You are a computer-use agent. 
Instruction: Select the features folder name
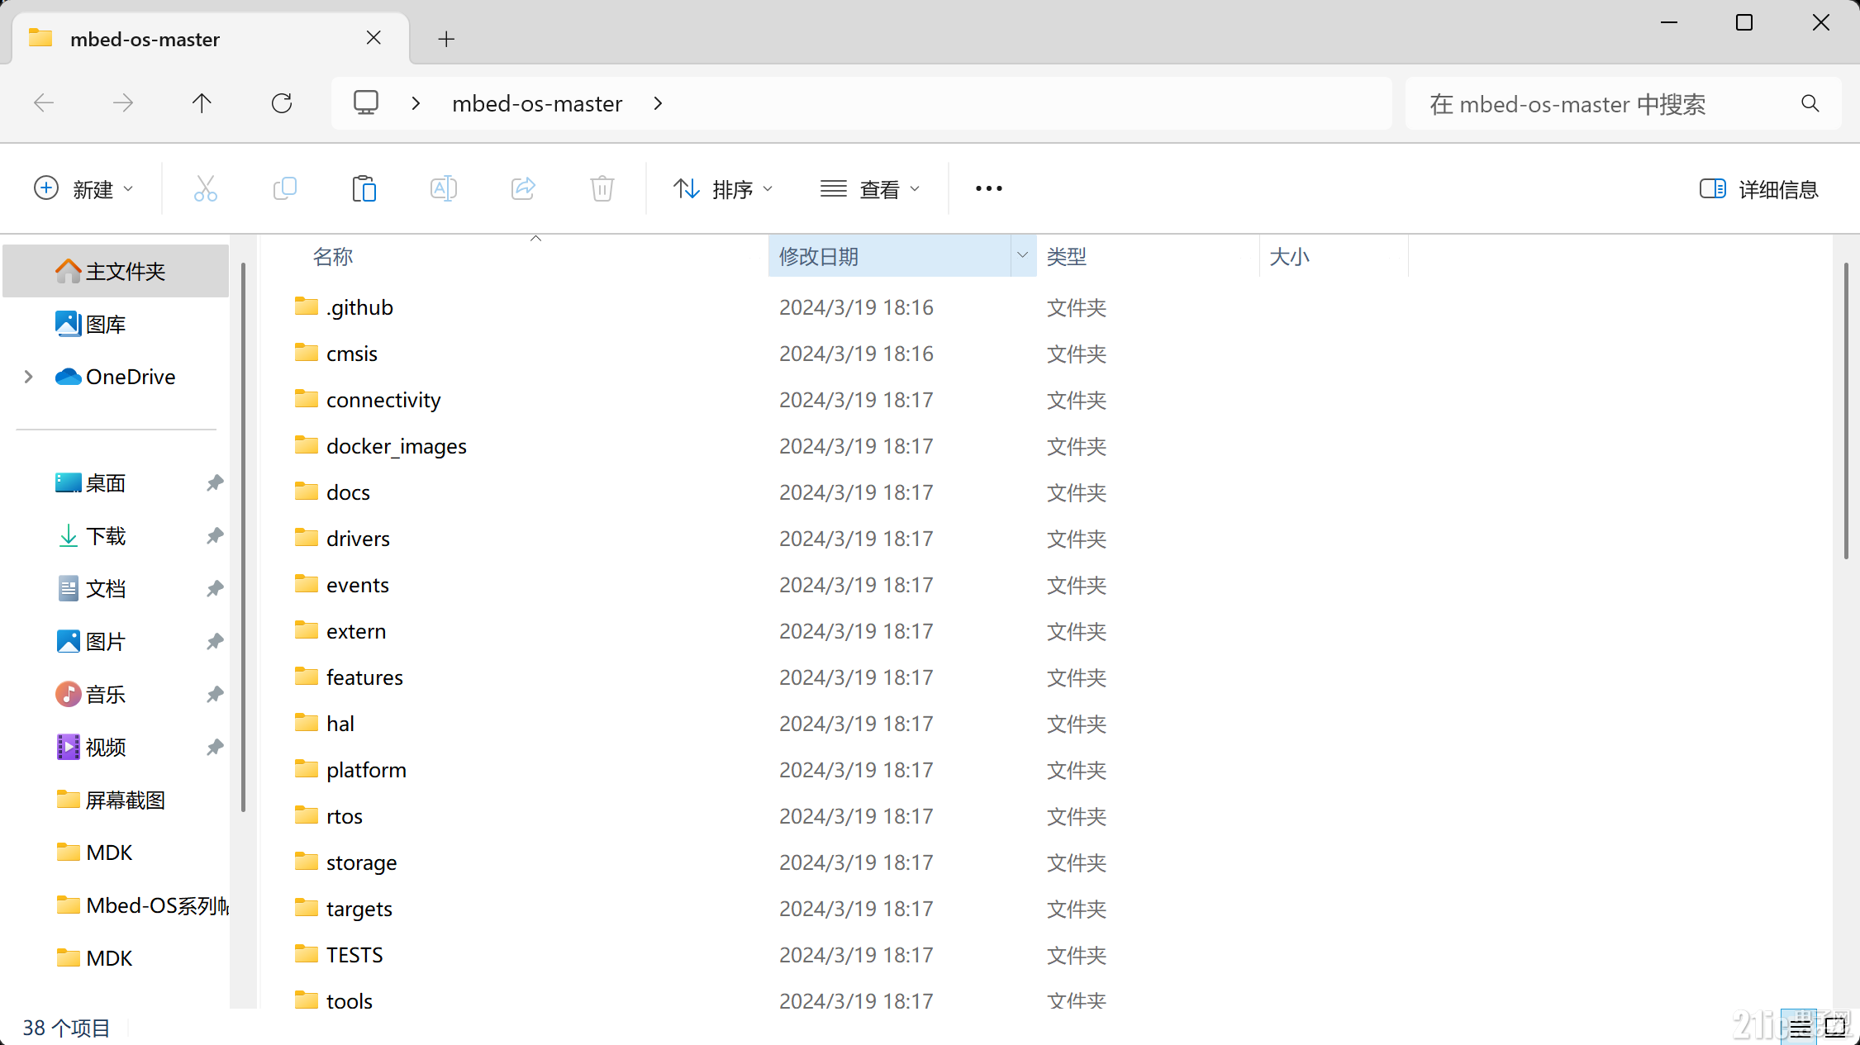coord(364,677)
